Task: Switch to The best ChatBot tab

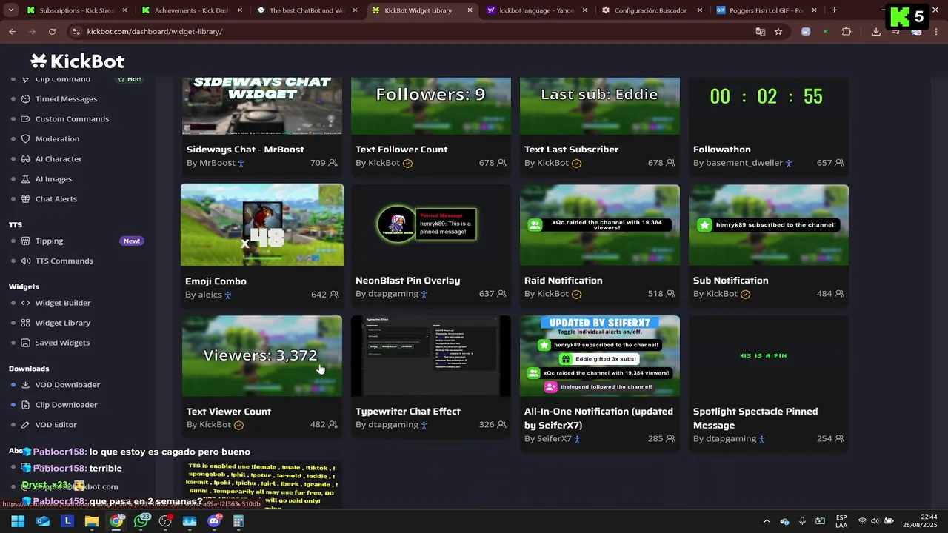Action: click(x=307, y=10)
